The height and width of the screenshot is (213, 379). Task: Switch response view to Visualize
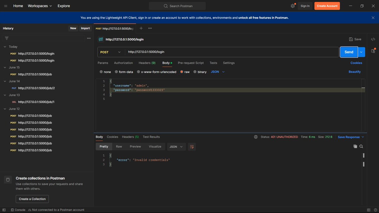[155, 147]
